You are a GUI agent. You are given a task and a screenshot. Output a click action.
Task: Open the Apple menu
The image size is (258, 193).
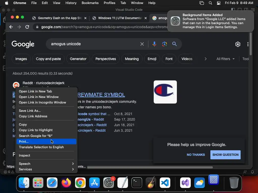point(7,3)
